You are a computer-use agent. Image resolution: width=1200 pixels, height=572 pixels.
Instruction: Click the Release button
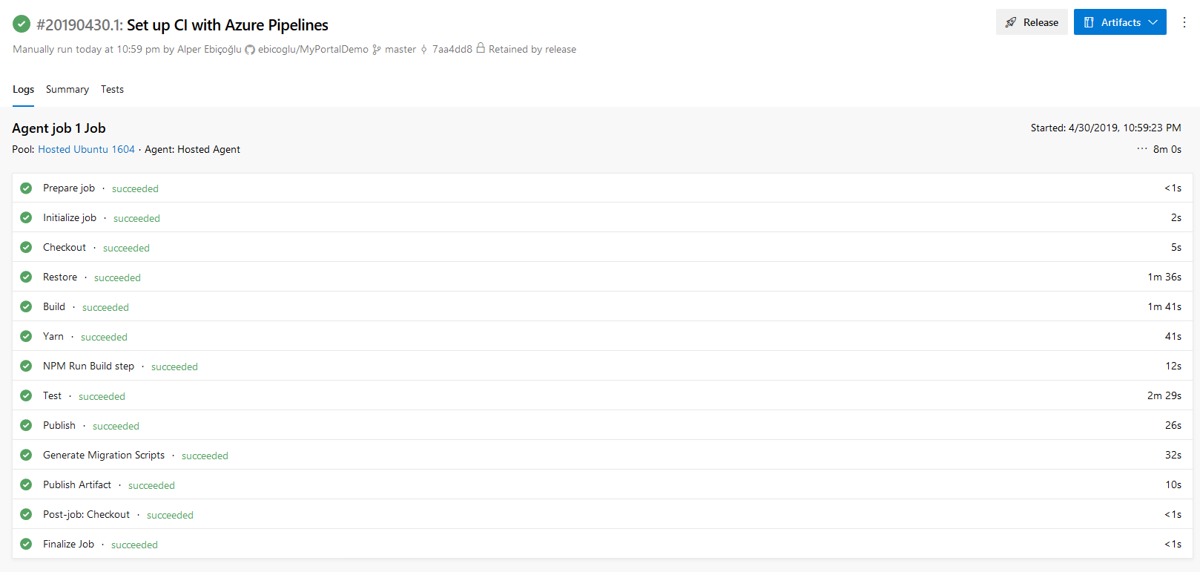pos(1032,22)
